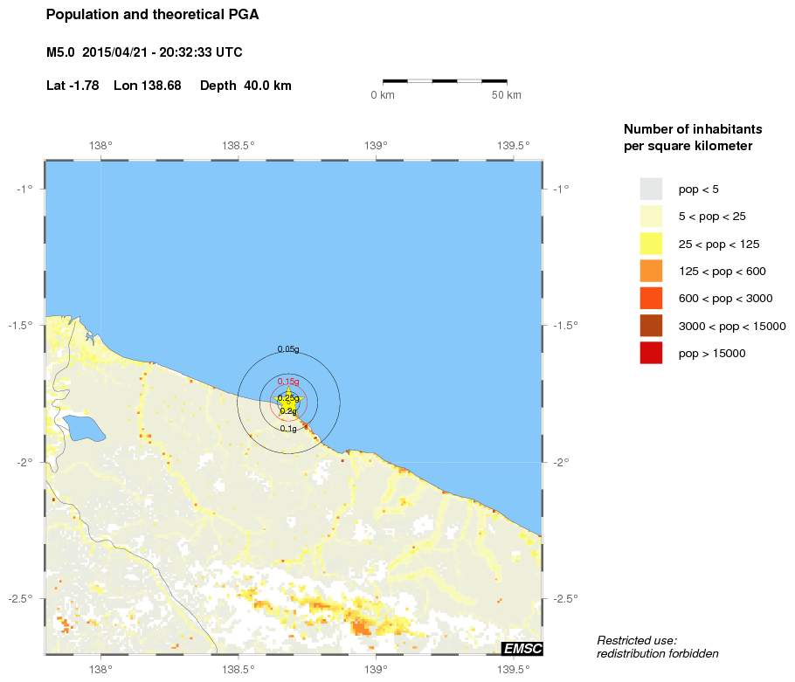The width and height of the screenshot is (795, 682).
Task: Click the 0.1g contour label below epicenter
Action: (288, 429)
